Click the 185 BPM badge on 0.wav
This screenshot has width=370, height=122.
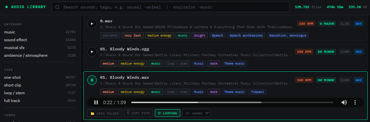coord(306,24)
